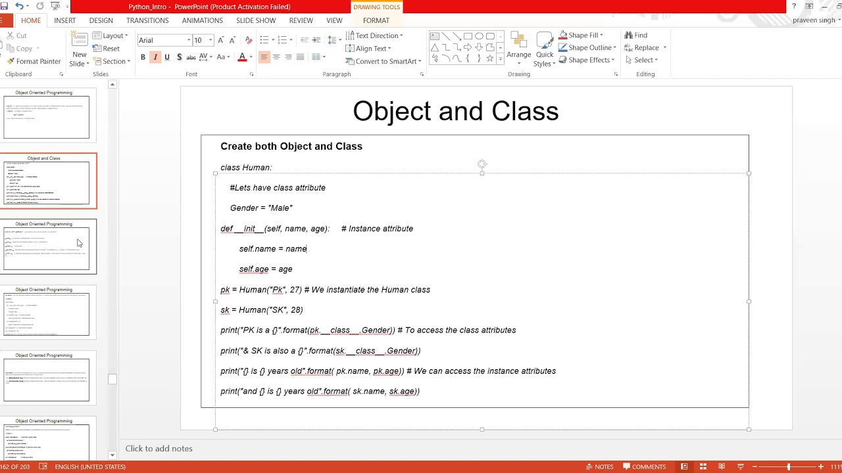842x473 pixels.
Task: Click the Increase List Level icon
Action: (x=316, y=40)
